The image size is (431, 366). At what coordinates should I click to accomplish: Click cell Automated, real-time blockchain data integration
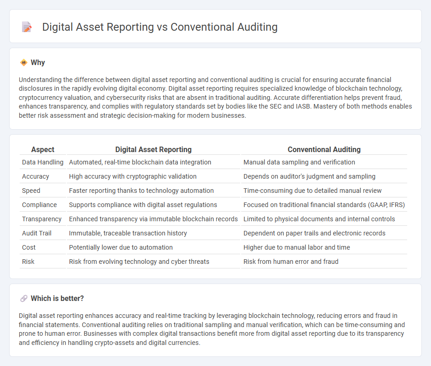pyautogui.click(x=154, y=162)
